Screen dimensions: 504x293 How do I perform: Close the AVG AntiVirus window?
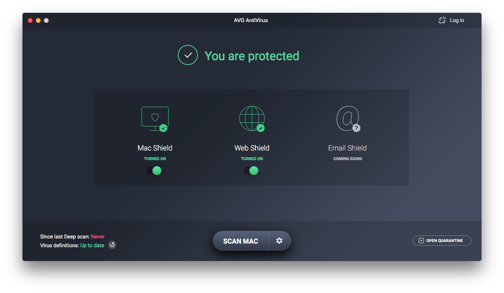coord(30,20)
